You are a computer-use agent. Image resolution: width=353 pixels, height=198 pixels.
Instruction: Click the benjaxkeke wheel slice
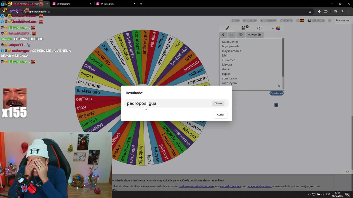[179, 56]
